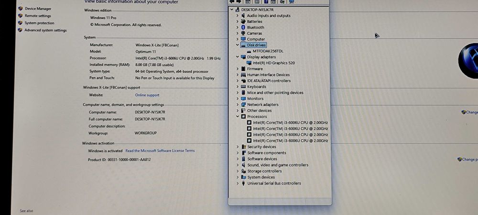This screenshot has width=478, height=215.
Task: Collapse the DESKTOP-N15JK7R root node
Action: click(x=232, y=10)
